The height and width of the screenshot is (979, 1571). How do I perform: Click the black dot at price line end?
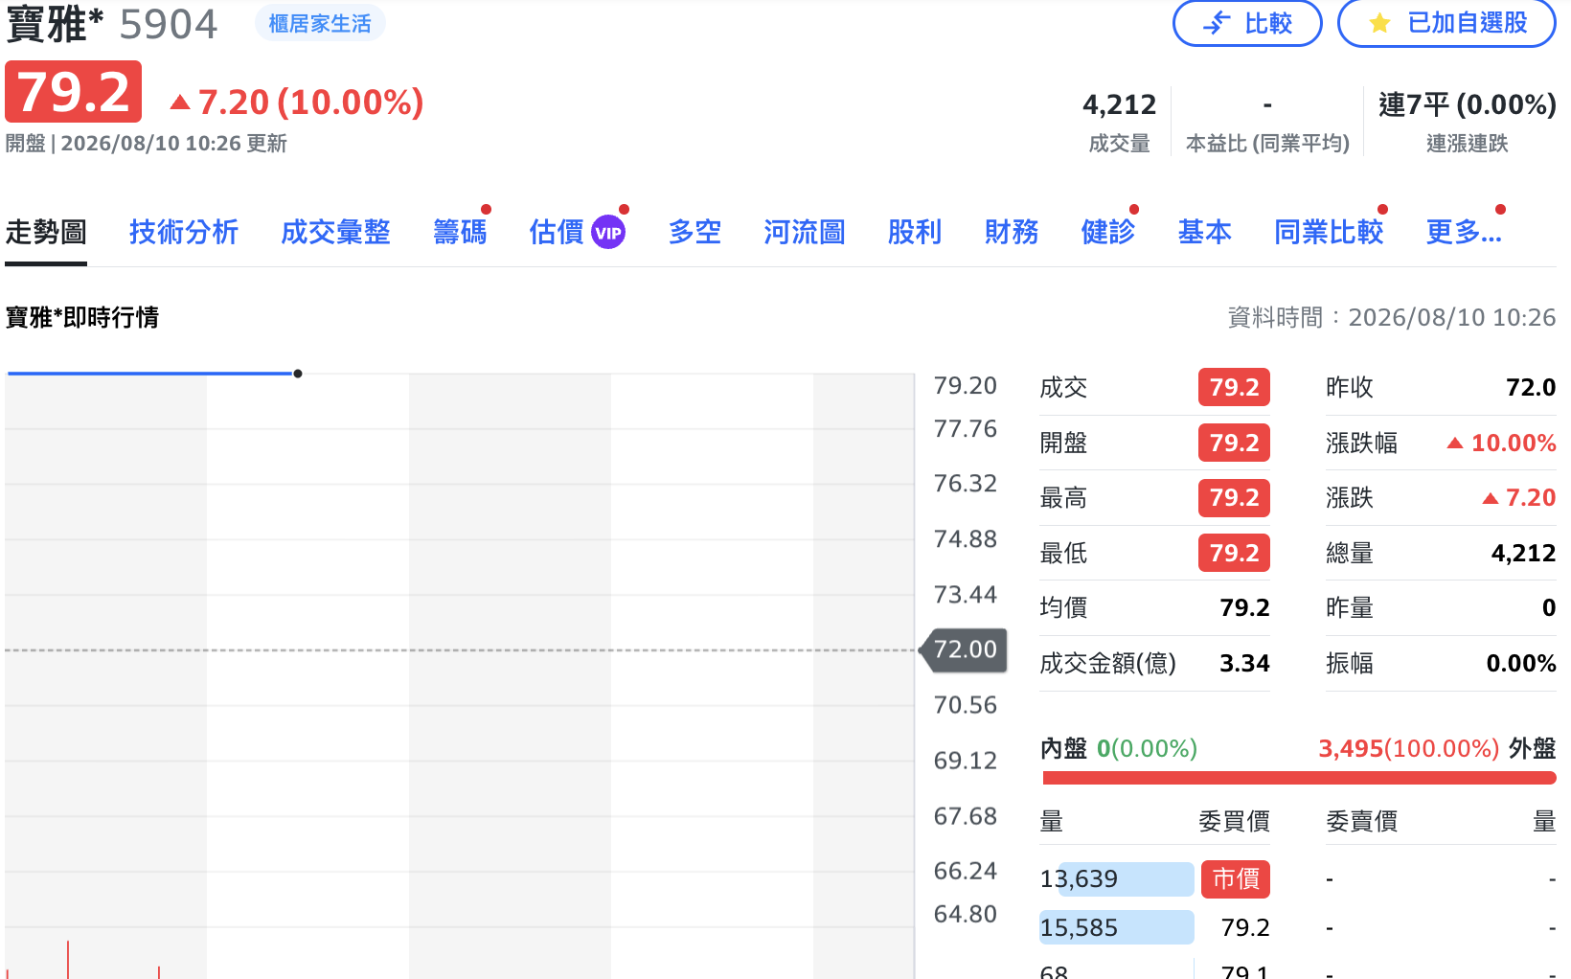pyautogui.click(x=298, y=374)
